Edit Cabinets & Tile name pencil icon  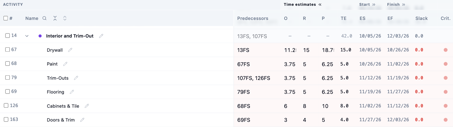[x=87, y=106]
